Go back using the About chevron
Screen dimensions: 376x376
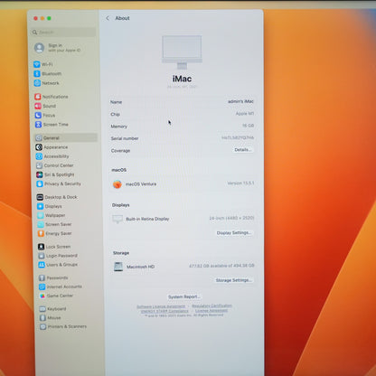pos(108,18)
